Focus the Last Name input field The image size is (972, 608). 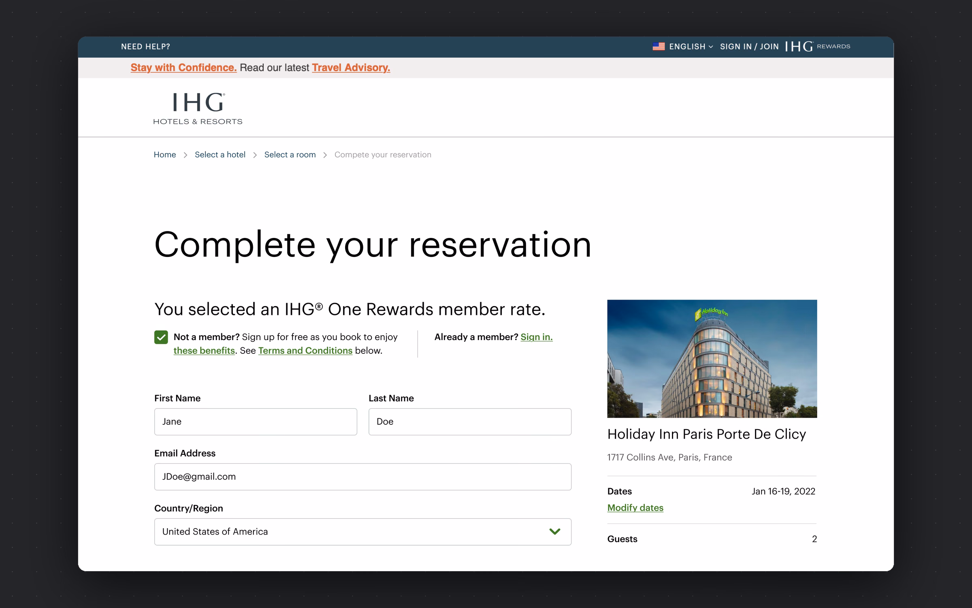pyautogui.click(x=470, y=422)
